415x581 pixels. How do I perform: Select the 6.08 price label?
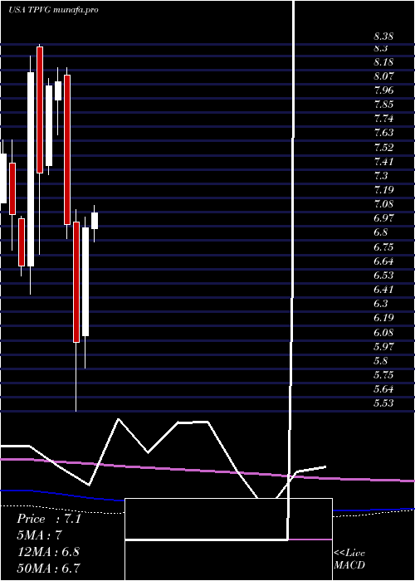(383, 332)
